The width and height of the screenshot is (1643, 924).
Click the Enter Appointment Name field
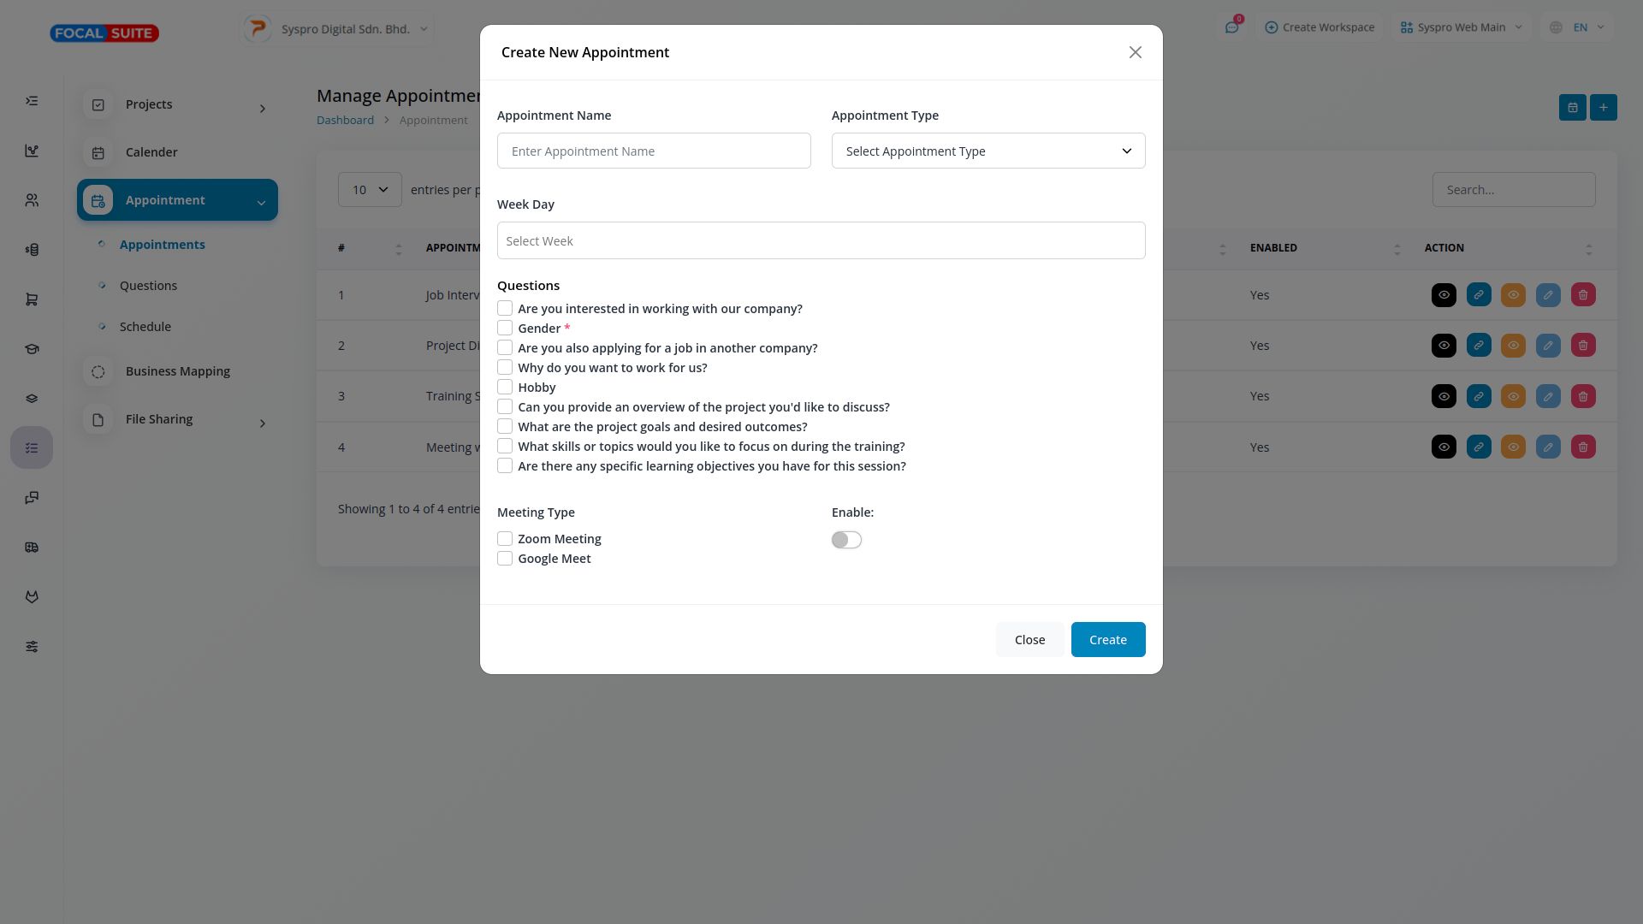(654, 151)
